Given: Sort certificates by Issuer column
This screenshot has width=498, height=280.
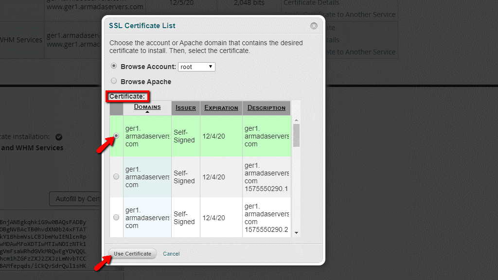Looking at the screenshot, I should pos(186,108).
